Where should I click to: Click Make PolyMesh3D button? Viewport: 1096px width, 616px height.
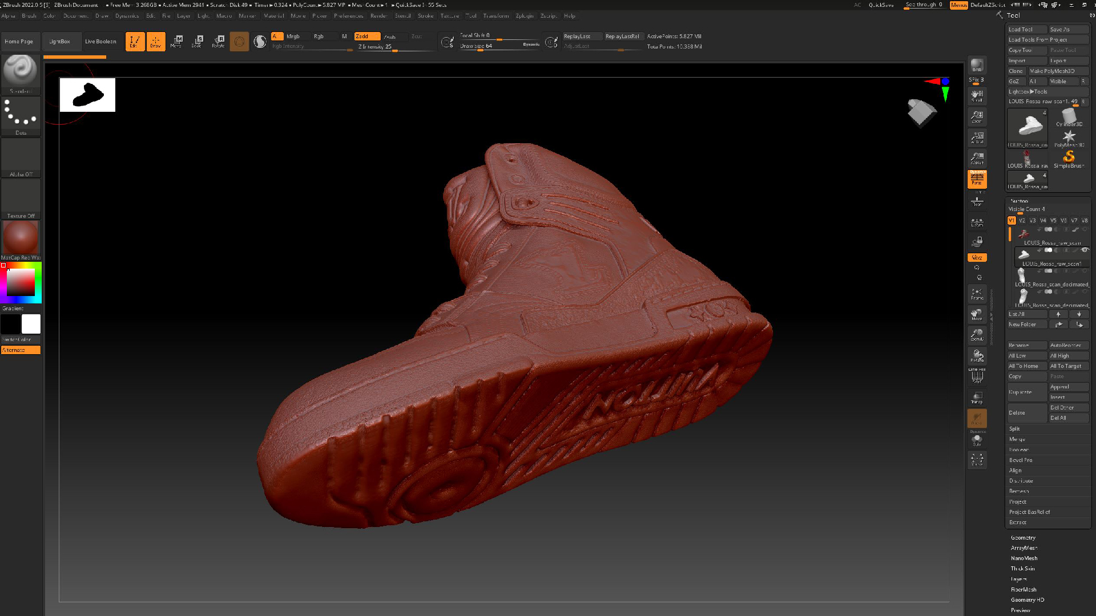[x=1058, y=71]
